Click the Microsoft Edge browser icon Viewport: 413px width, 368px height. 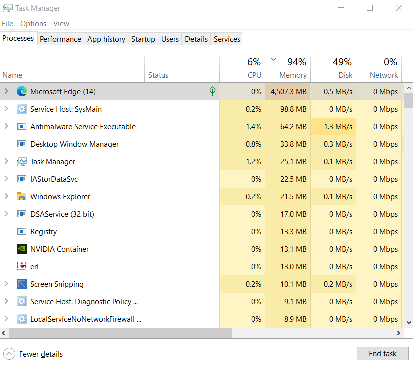(x=22, y=91)
